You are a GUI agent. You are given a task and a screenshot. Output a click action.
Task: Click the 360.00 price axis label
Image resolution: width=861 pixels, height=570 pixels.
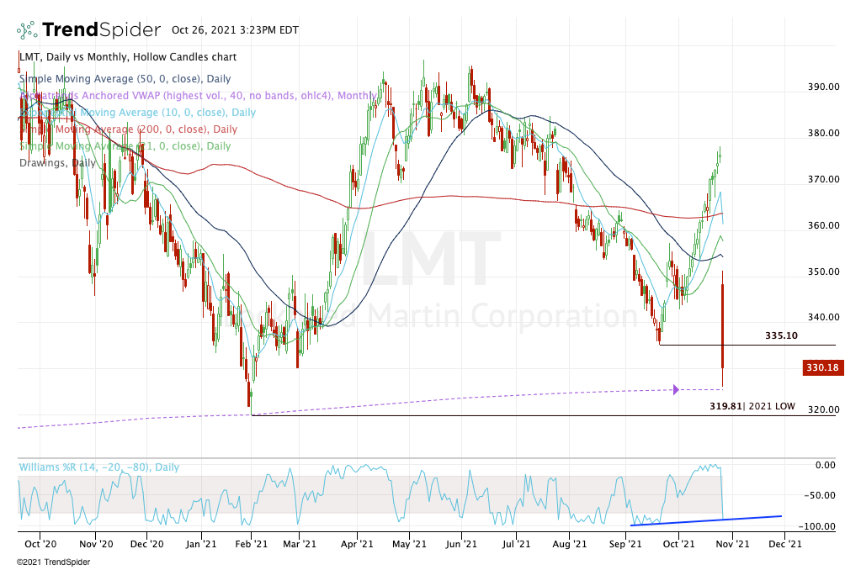tap(824, 225)
